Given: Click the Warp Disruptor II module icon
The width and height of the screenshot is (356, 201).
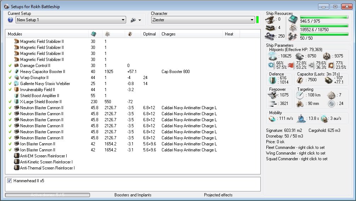Looking at the screenshot, I should point(16,78).
